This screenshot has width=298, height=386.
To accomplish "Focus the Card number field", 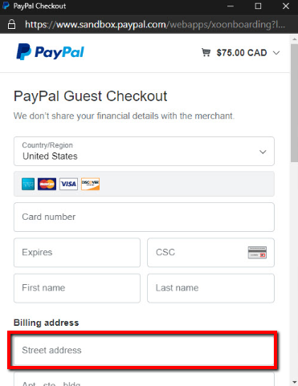I will tap(144, 217).
